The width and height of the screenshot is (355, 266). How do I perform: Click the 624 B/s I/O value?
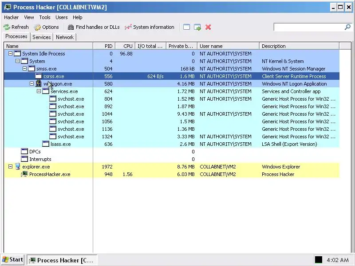coord(155,76)
